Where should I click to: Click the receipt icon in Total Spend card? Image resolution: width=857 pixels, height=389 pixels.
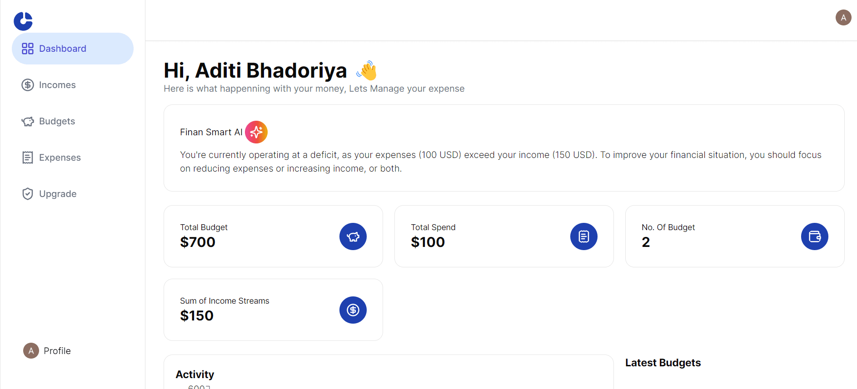pyautogui.click(x=584, y=236)
